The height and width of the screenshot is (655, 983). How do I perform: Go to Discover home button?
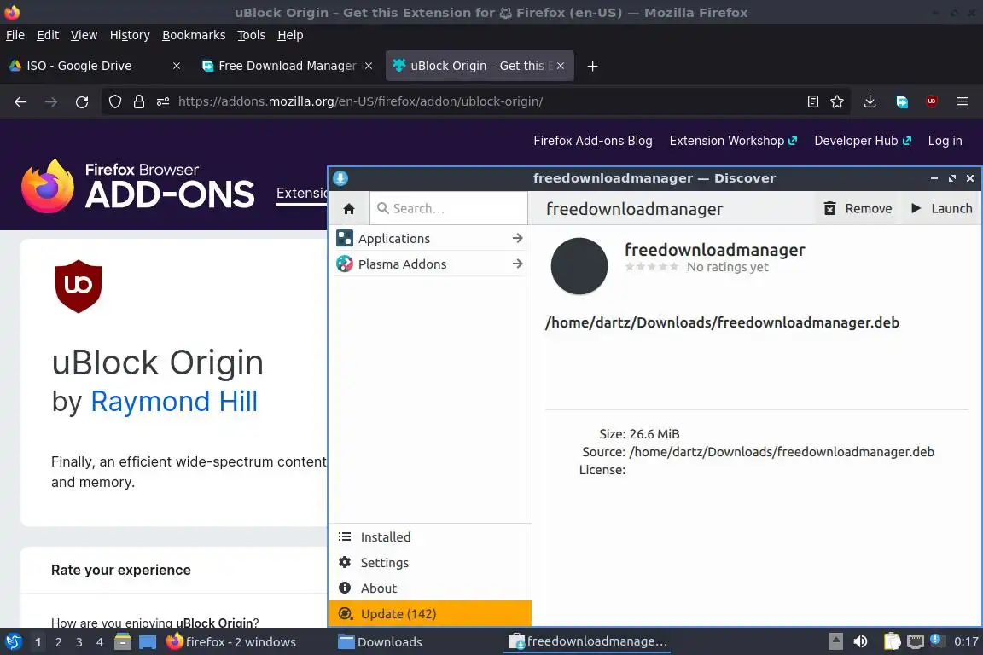[349, 209]
